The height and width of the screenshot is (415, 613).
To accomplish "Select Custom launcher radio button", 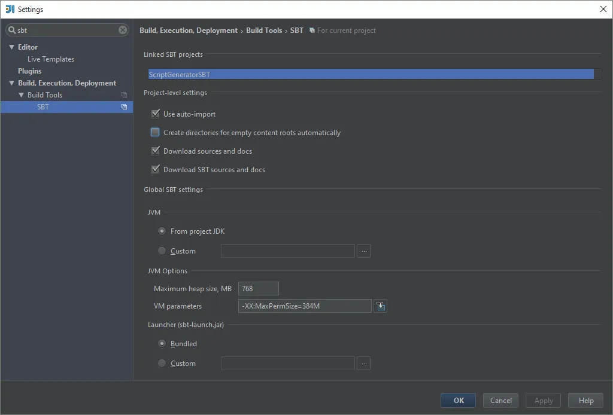I will (162, 364).
